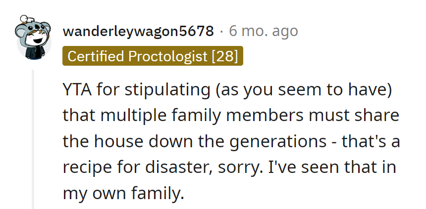This screenshot has width=426, height=209.
Task: Click the Certified Proctologist [28] flair
Action: [x=153, y=57]
